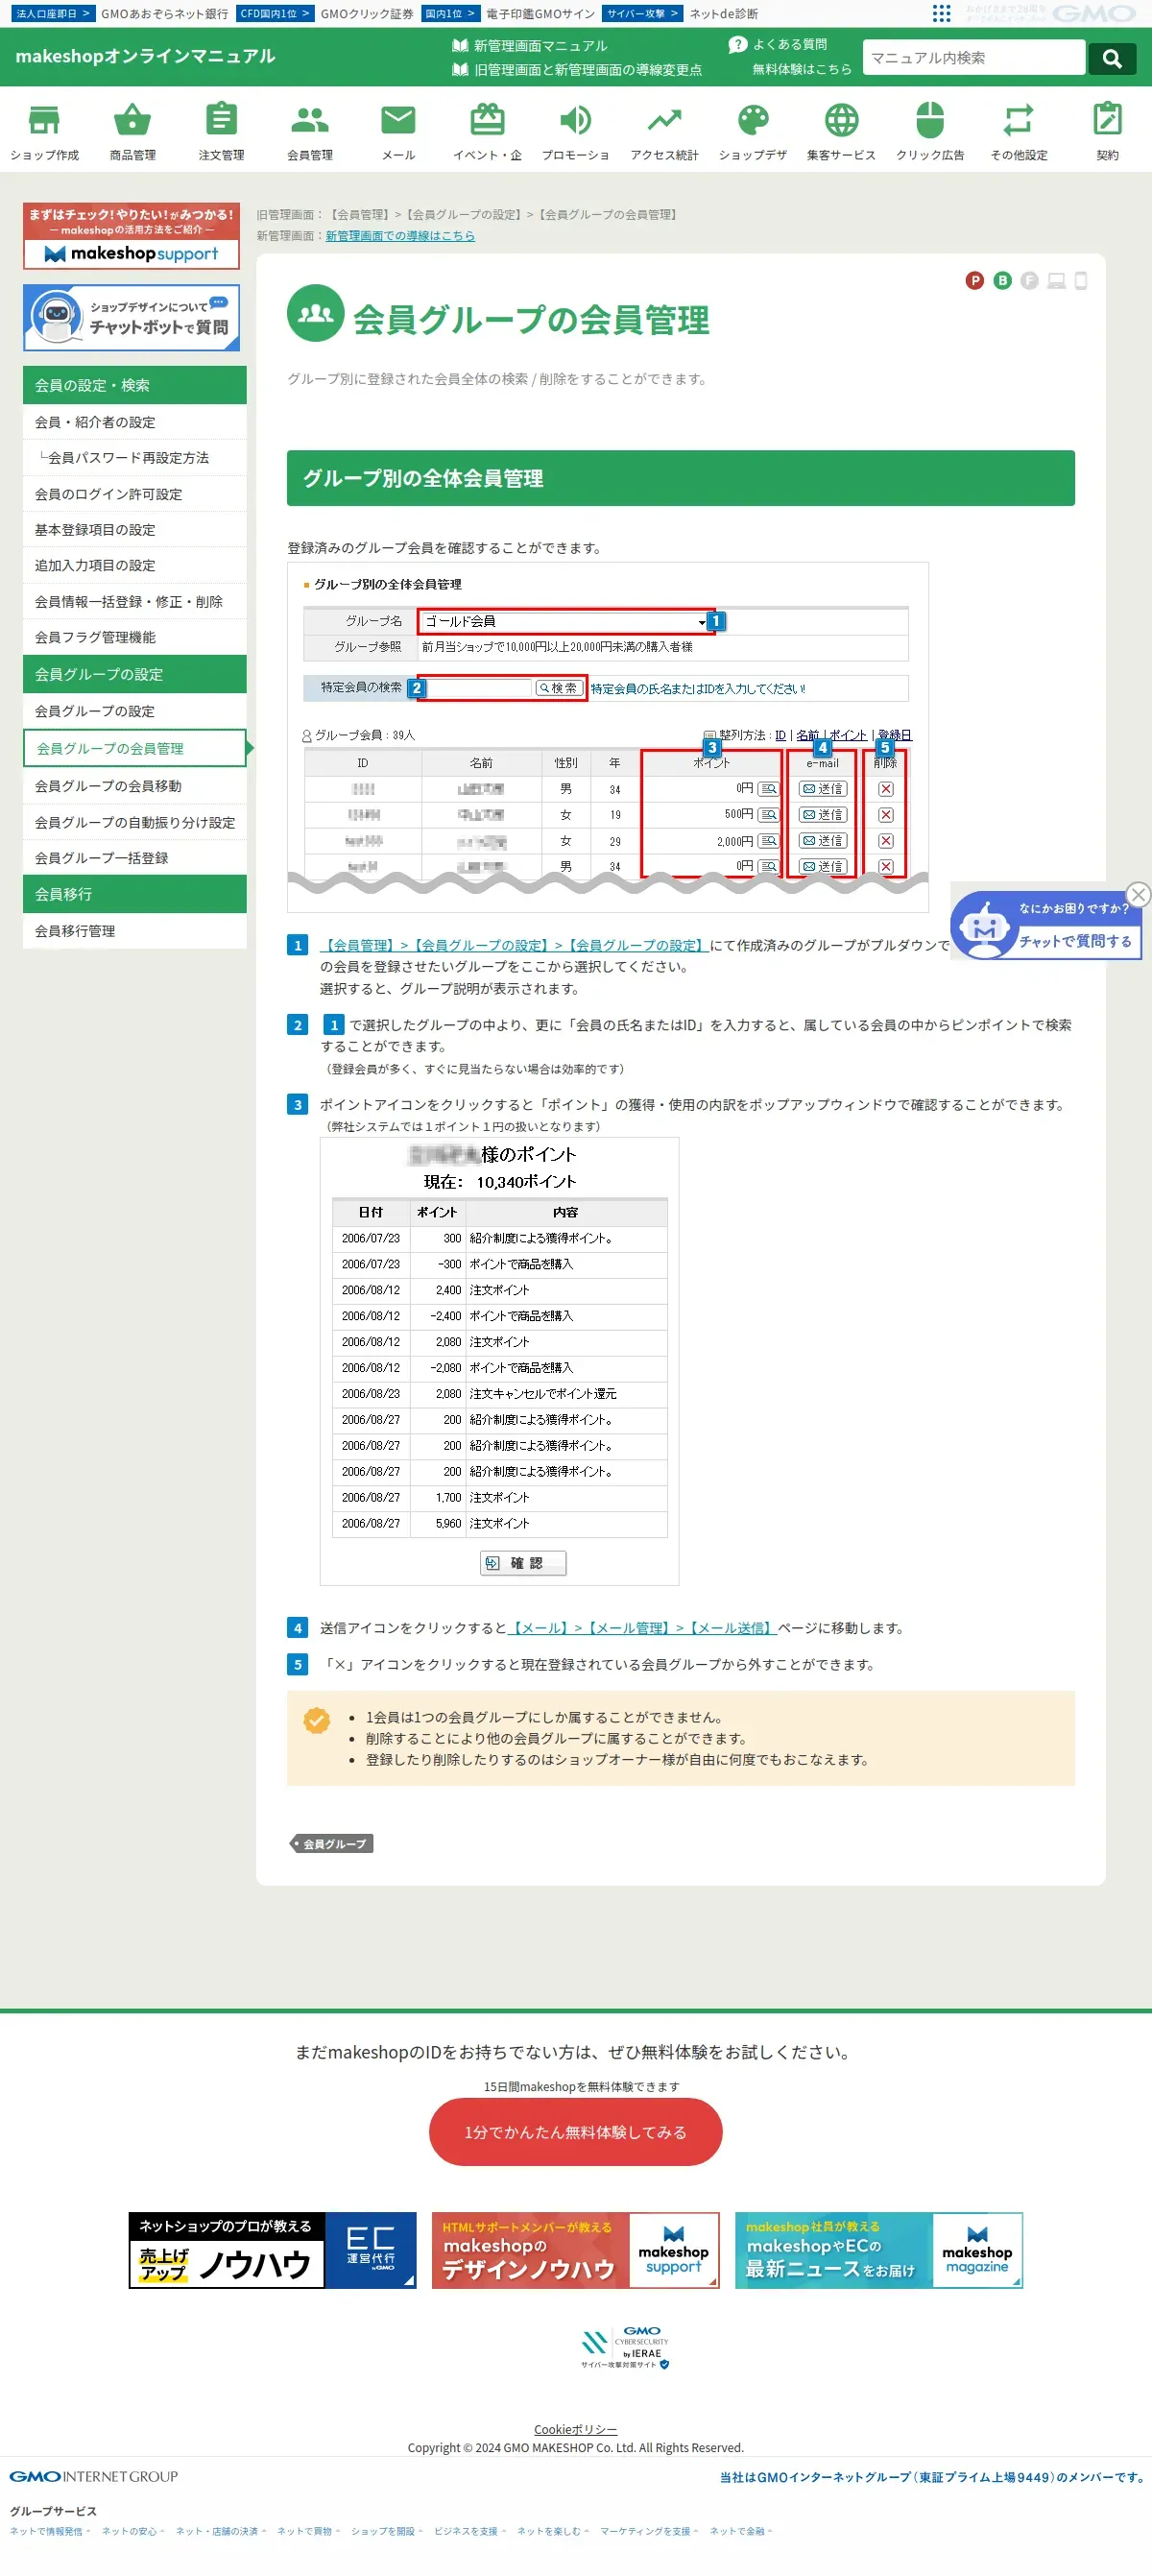Close the chat help popup
This screenshot has width=1152, height=2576.
[x=1138, y=895]
